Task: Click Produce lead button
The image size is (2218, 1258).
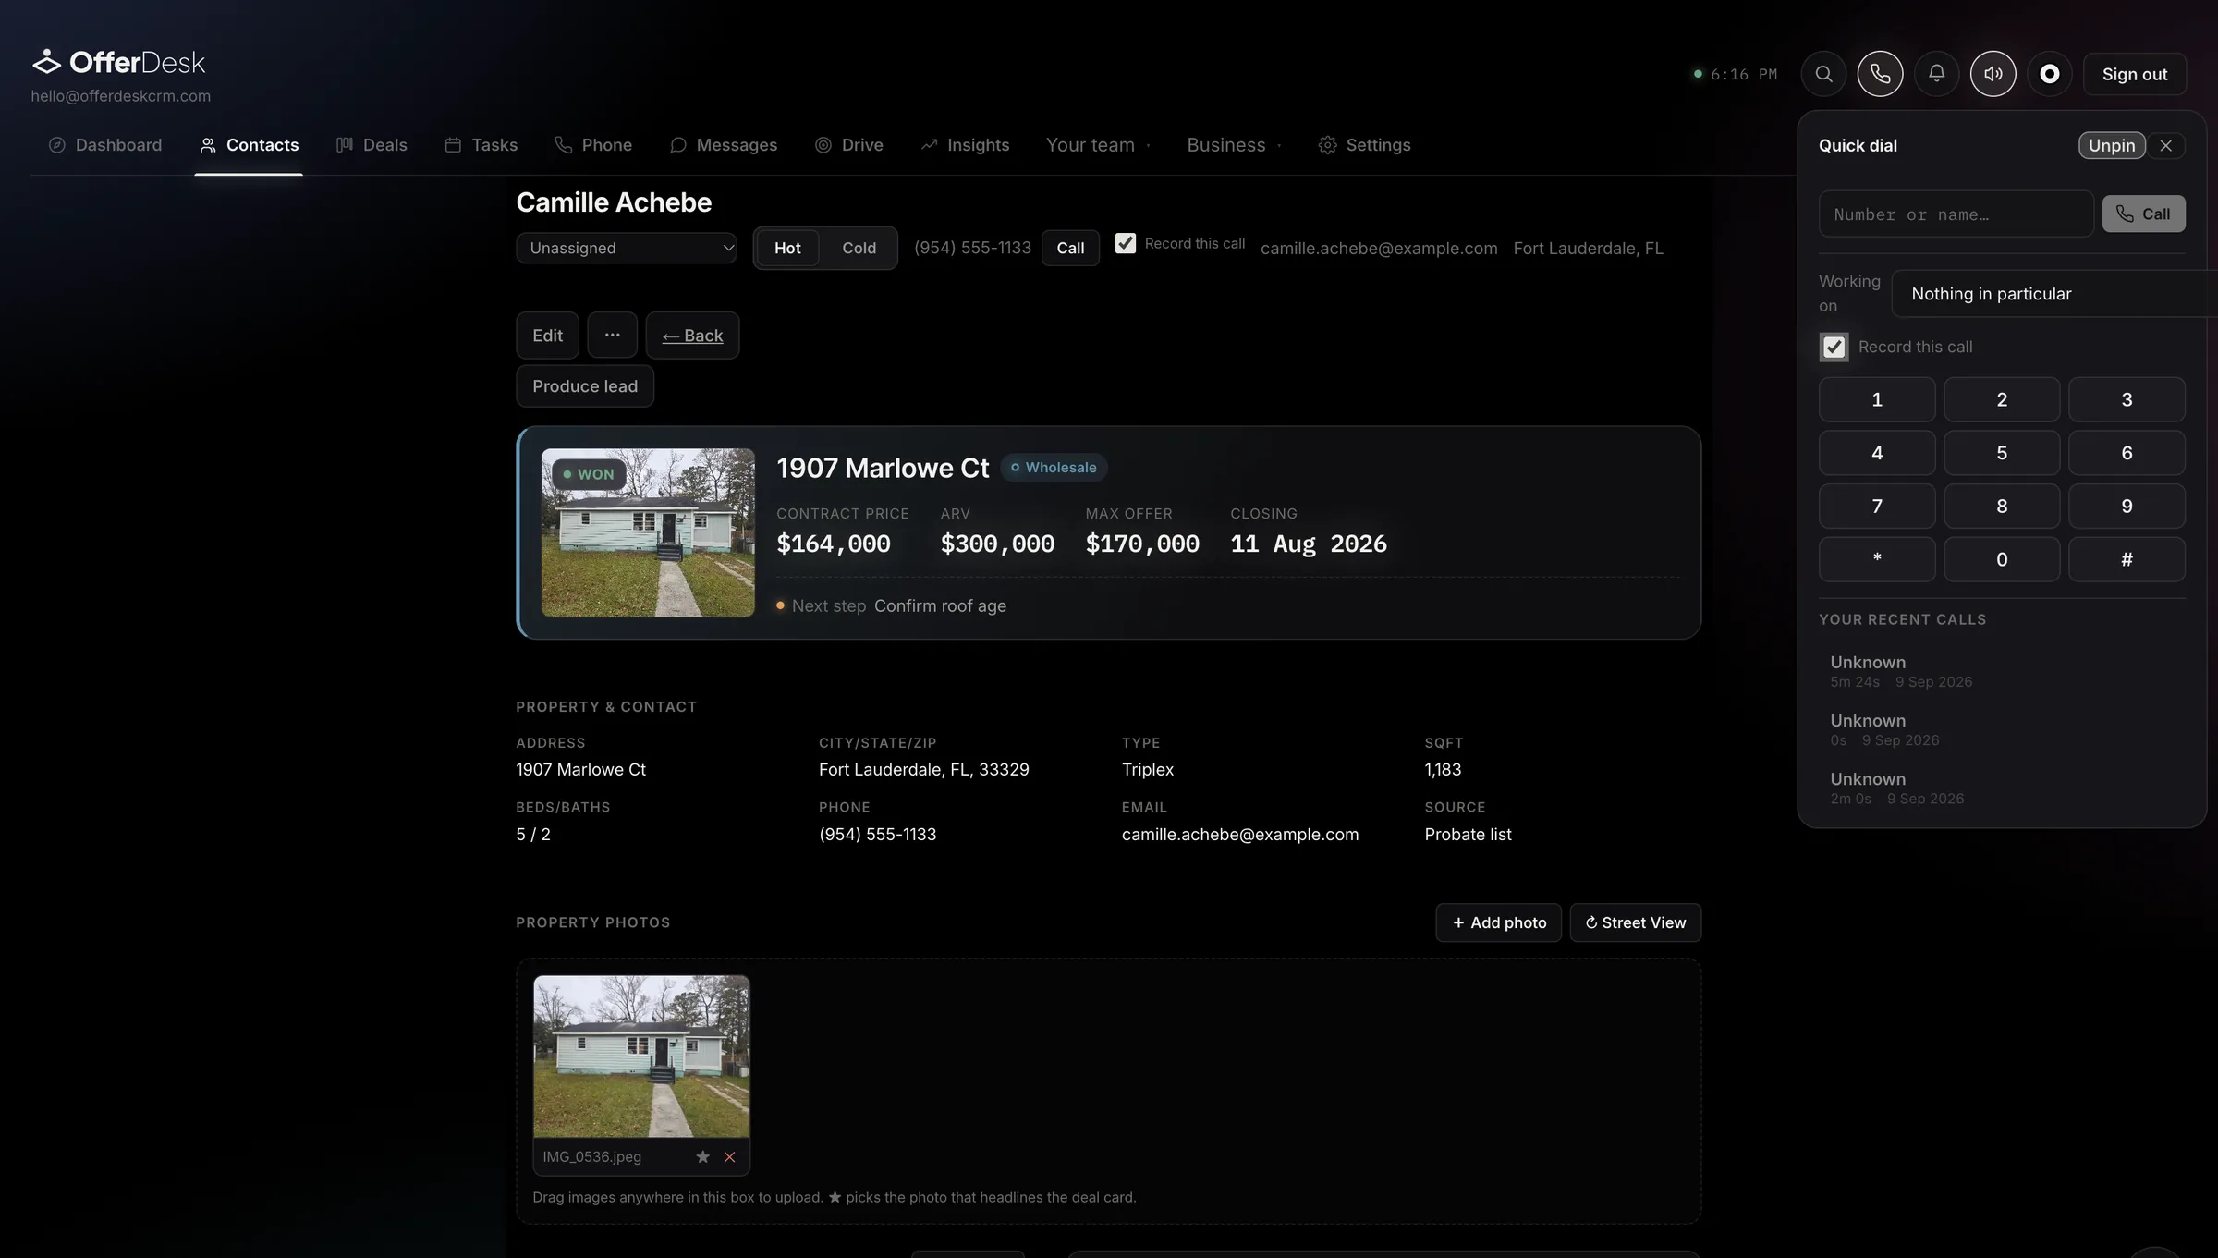Action: (585, 386)
